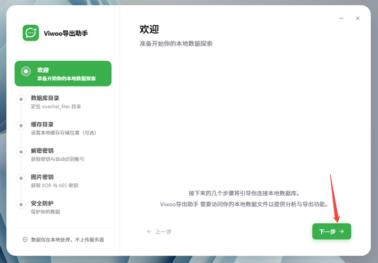This screenshot has height=263, width=378.
Task: Click the 上一步 back link
Action: point(160,232)
